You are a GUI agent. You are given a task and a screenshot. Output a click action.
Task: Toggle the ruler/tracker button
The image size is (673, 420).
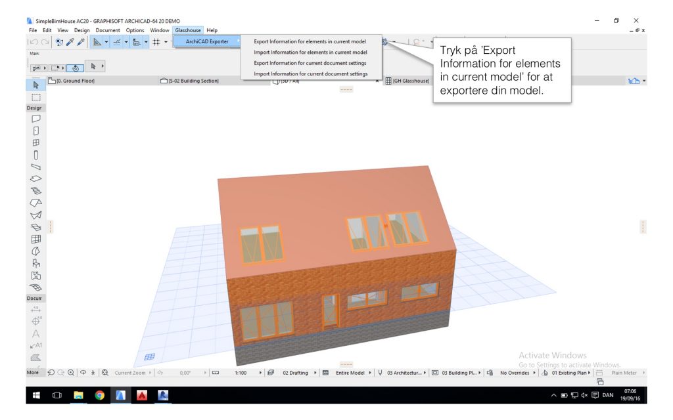(x=137, y=42)
